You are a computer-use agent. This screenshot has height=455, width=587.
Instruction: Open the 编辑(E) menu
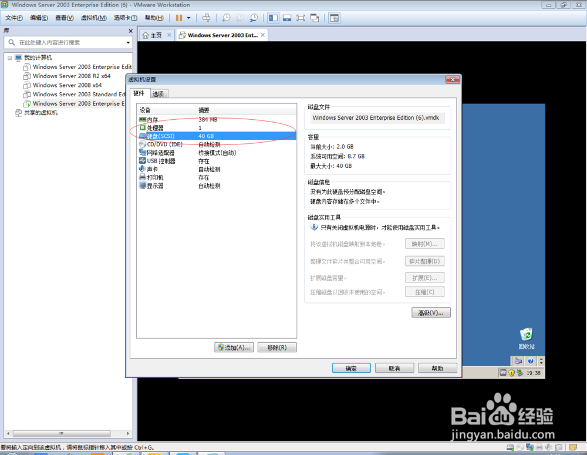[39, 18]
